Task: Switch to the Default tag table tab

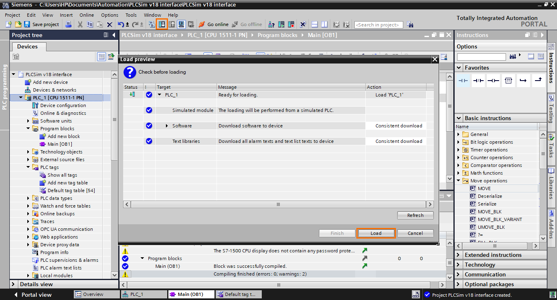Action: [239, 294]
